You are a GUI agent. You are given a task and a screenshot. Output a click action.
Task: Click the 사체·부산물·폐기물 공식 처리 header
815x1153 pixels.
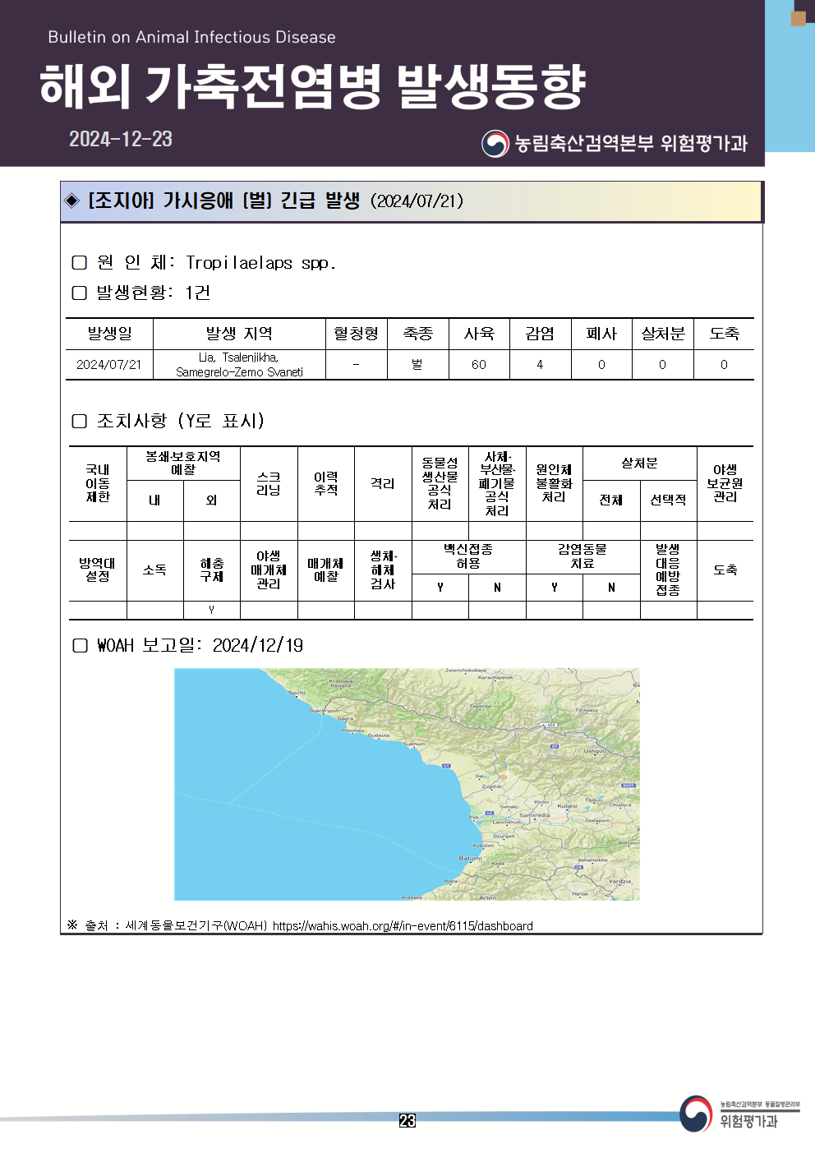pos(497,483)
